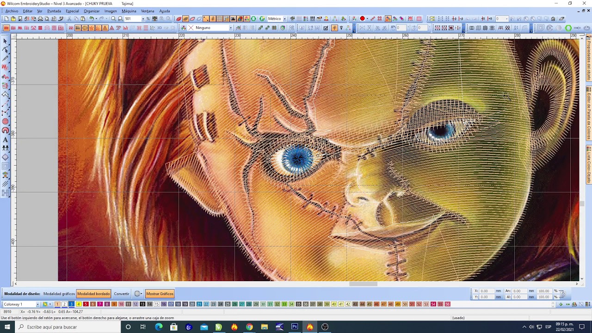The image size is (592, 333).
Task: Click the horizontal scrollbar thumb
Action: (x=363, y=284)
